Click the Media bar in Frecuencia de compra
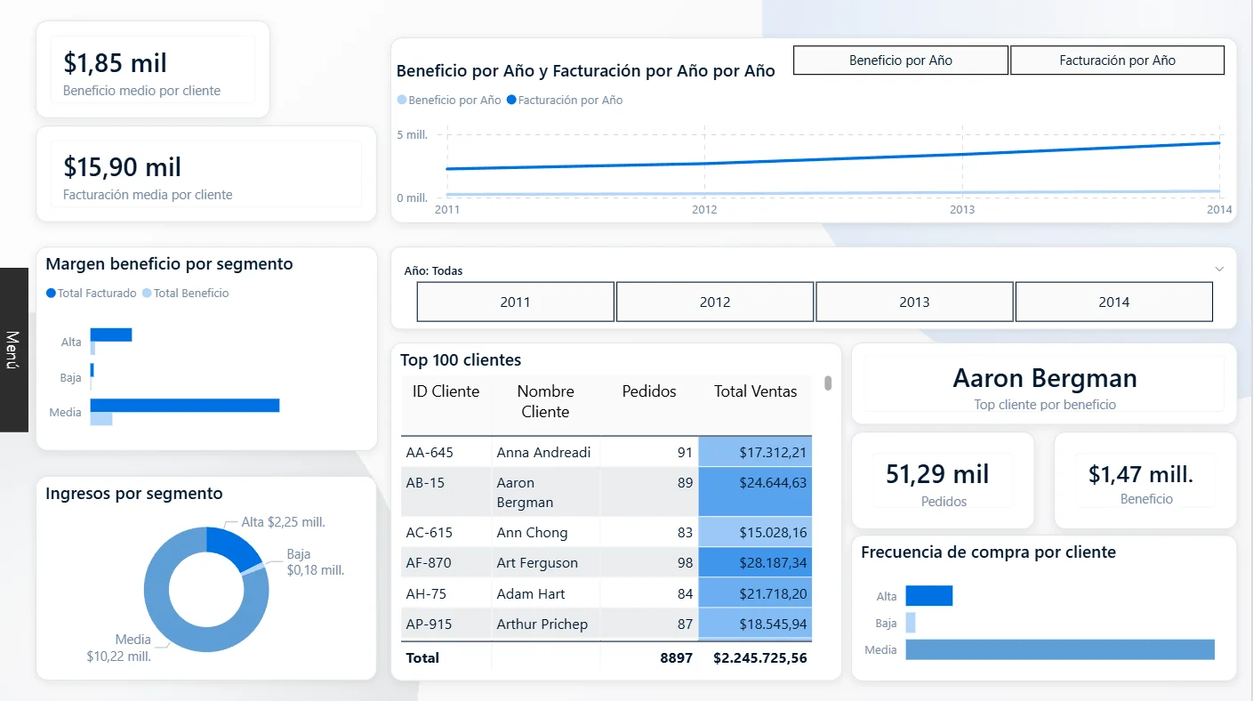 tap(1058, 649)
